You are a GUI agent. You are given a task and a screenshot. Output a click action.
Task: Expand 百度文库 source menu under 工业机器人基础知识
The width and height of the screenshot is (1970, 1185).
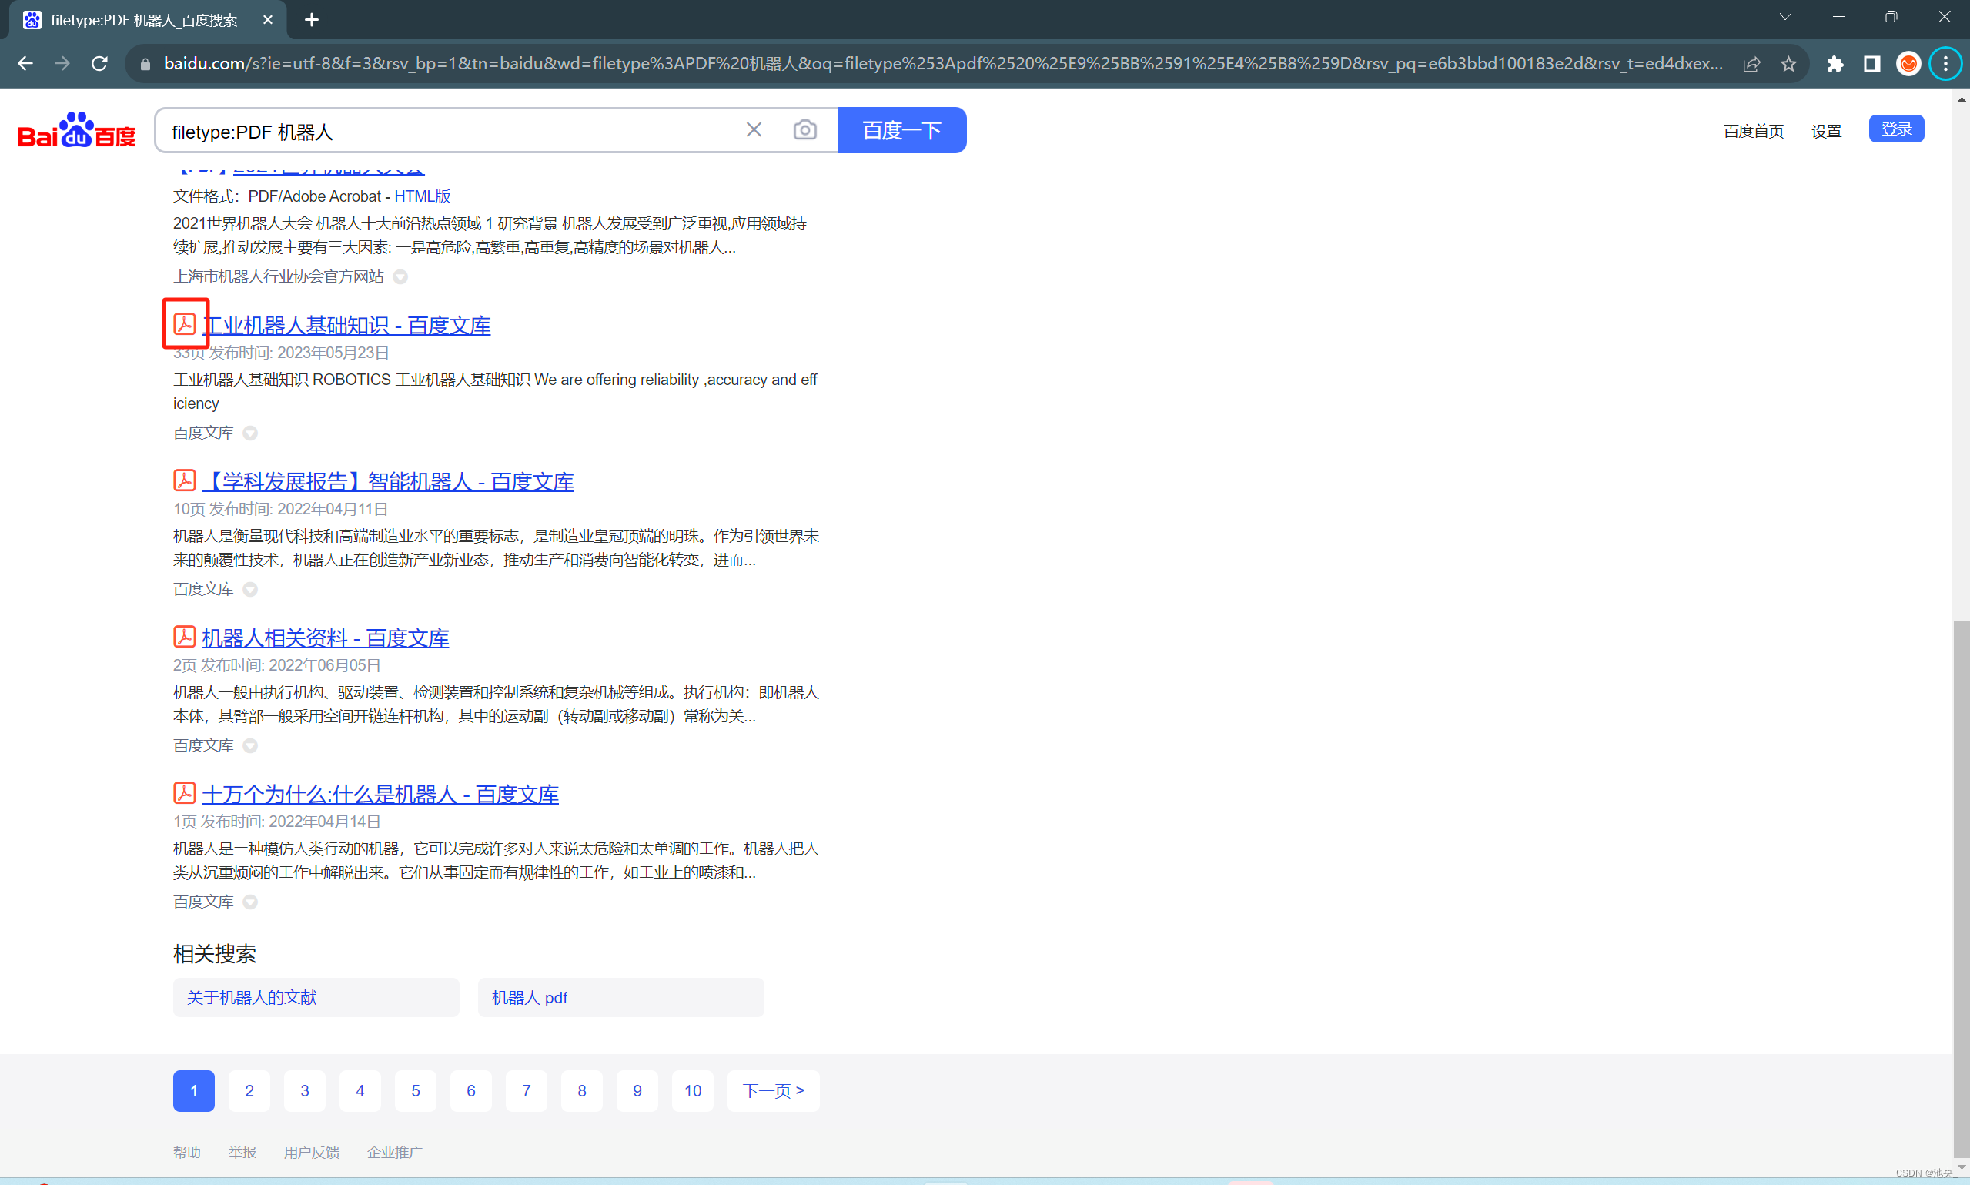pyautogui.click(x=250, y=433)
